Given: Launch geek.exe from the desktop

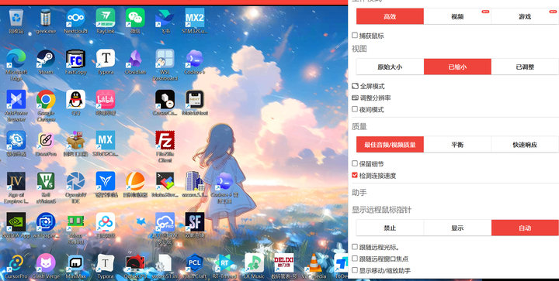Looking at the screenshot, I should [46, 18].
